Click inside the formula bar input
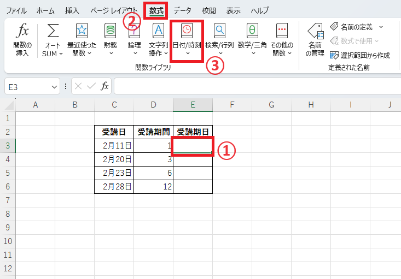The image size is (401, 279). click(257, 86)
